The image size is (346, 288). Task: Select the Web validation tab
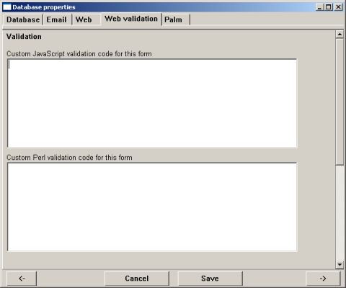131,19
